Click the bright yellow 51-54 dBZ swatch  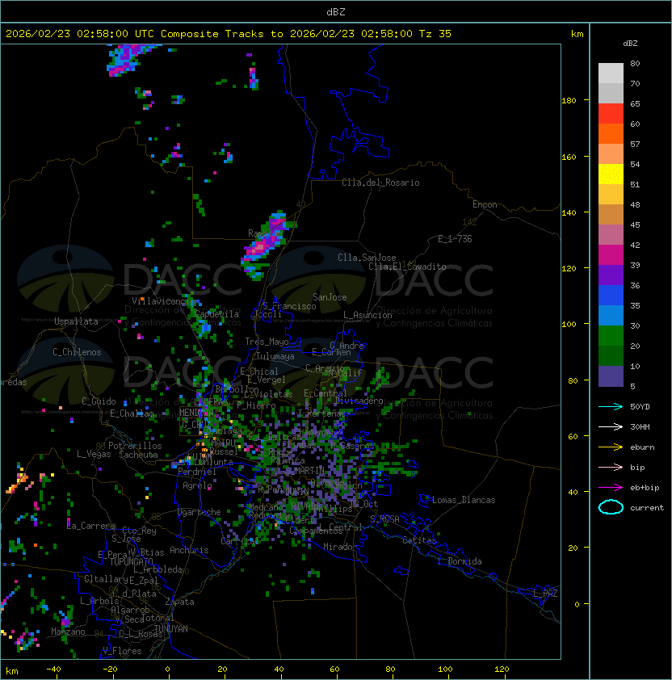click(611, 174)
